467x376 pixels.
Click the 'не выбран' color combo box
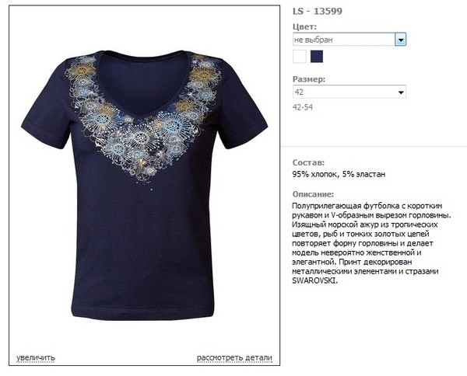pos(349,40)
